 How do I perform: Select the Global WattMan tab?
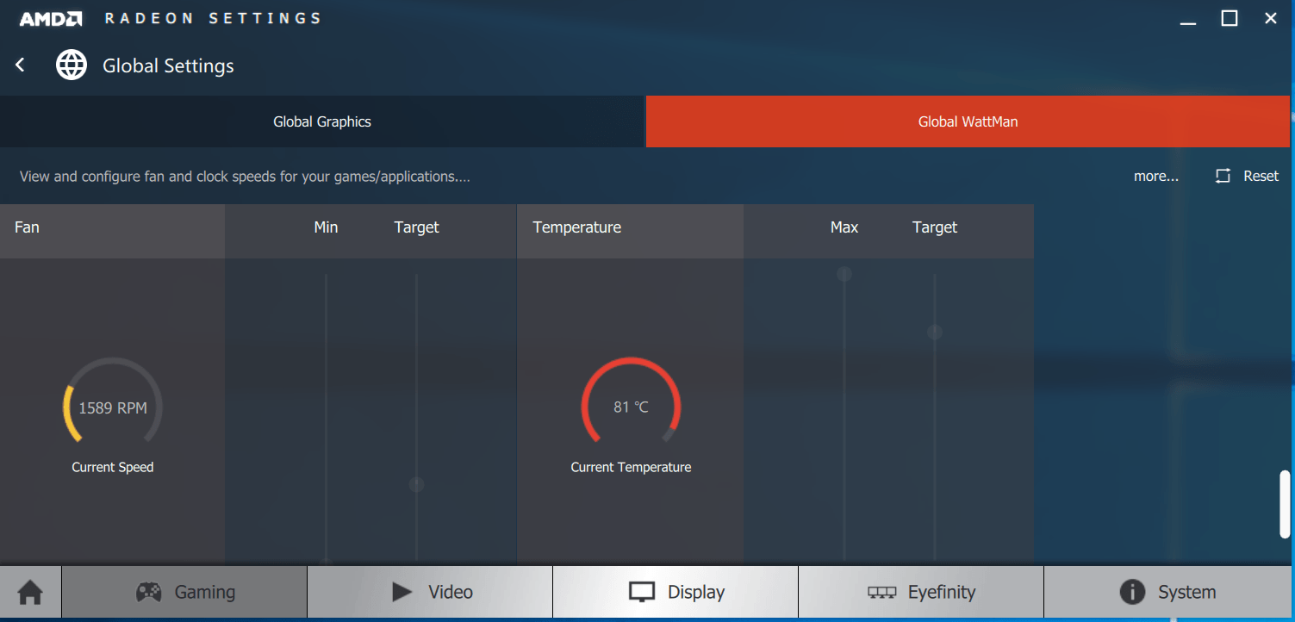pos(968,121)
